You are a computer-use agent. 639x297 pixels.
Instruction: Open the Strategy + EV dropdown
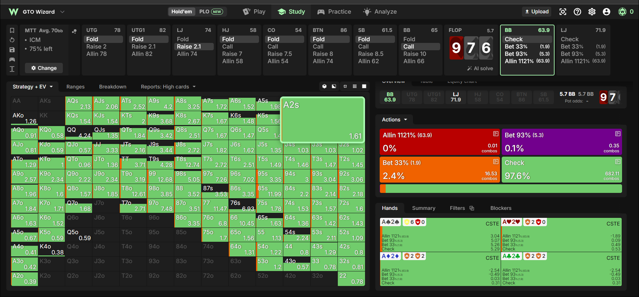33,87
